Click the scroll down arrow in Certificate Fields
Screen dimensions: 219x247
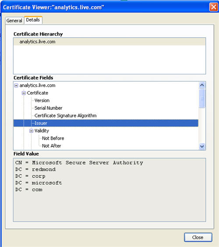point(202,146)
